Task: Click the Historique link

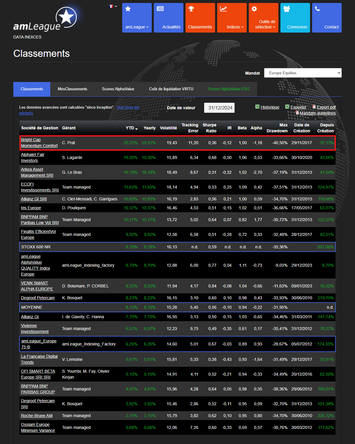Action: coord(270,107)
